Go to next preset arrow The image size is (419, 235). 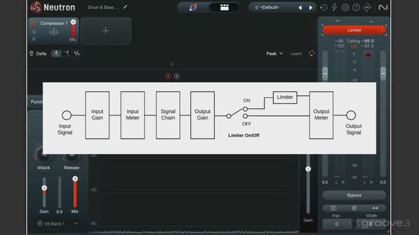tap(310, 8)
